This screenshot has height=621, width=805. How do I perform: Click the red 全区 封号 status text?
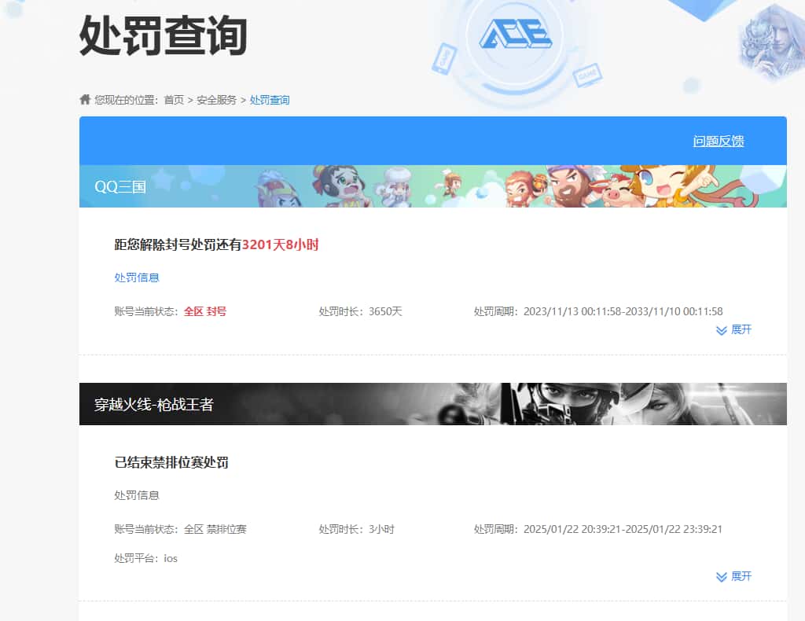coord(205,311)
